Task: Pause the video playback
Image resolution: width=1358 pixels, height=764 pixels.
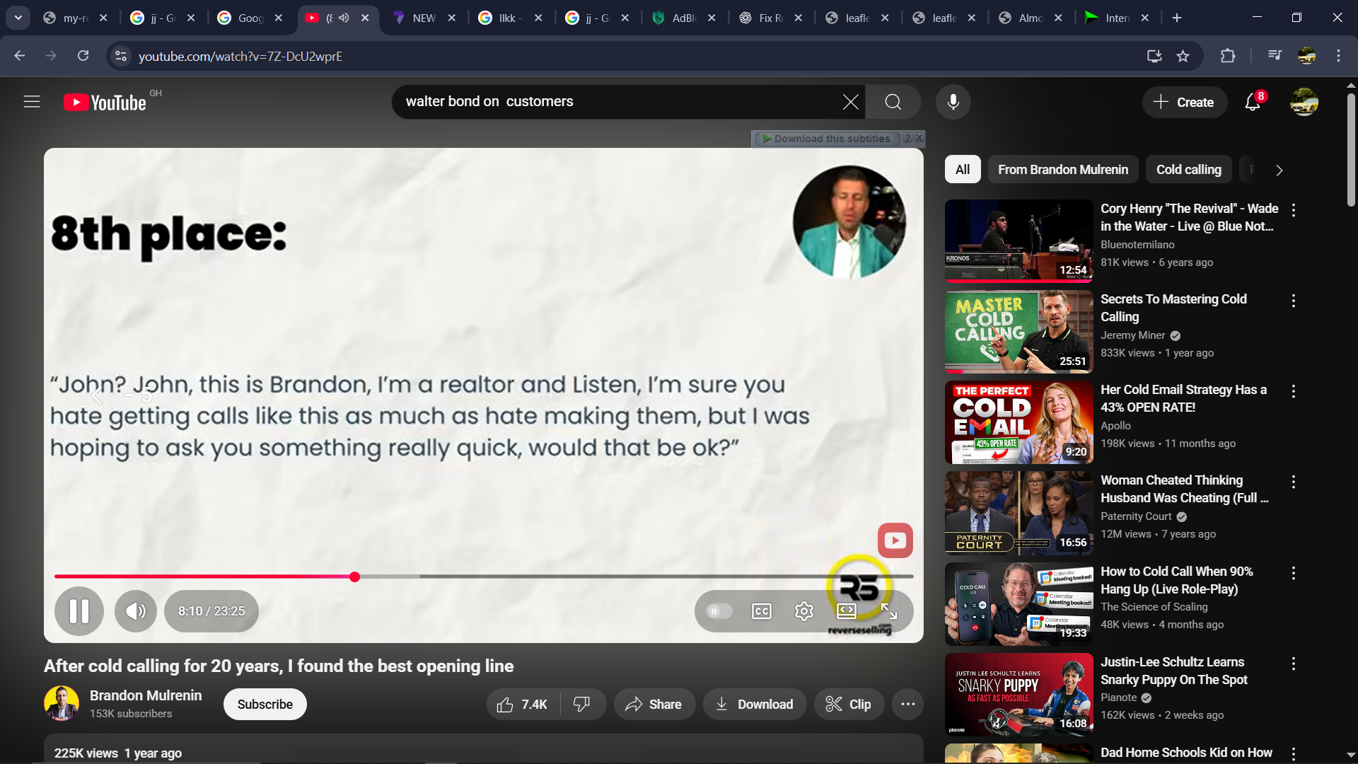Action: click(x=79, y=611)
